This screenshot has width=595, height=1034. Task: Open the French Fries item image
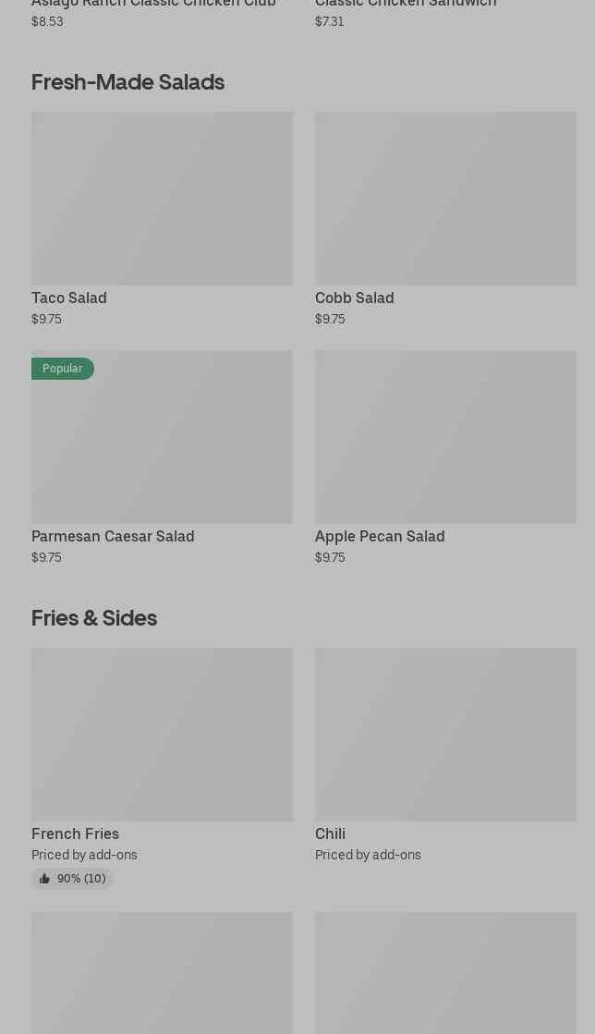(x=162, y=735)
